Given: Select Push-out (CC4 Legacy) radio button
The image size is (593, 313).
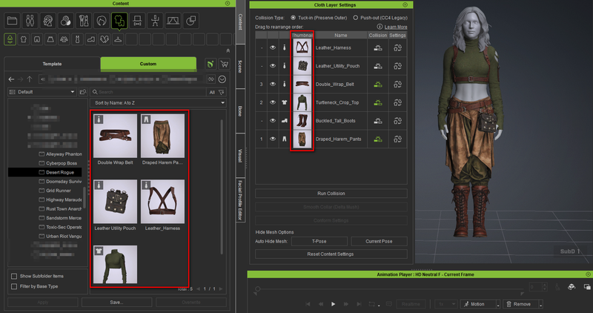Looking at the screenshot, I should click(x=356, y=18).
